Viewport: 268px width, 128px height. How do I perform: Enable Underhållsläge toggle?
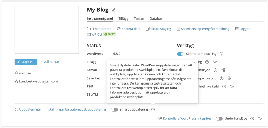coord(219,119)
